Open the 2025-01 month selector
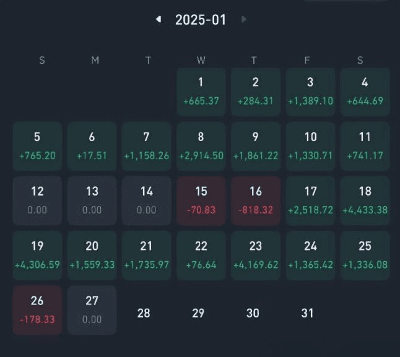The width and height of the screenshot is (400, 357). (201, 20)
